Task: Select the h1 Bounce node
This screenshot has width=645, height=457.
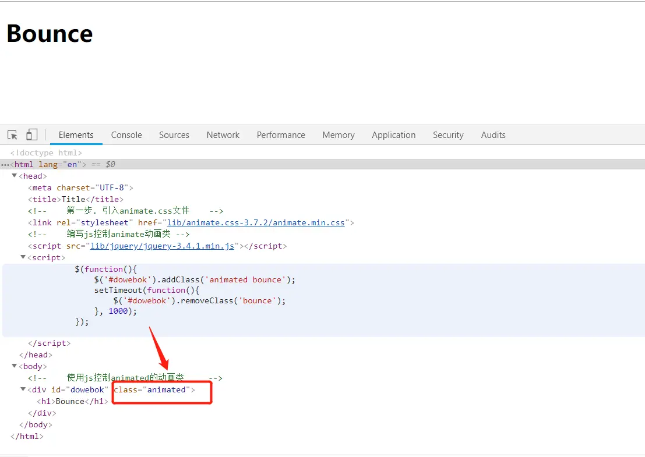Action: [x=72, y=402]
